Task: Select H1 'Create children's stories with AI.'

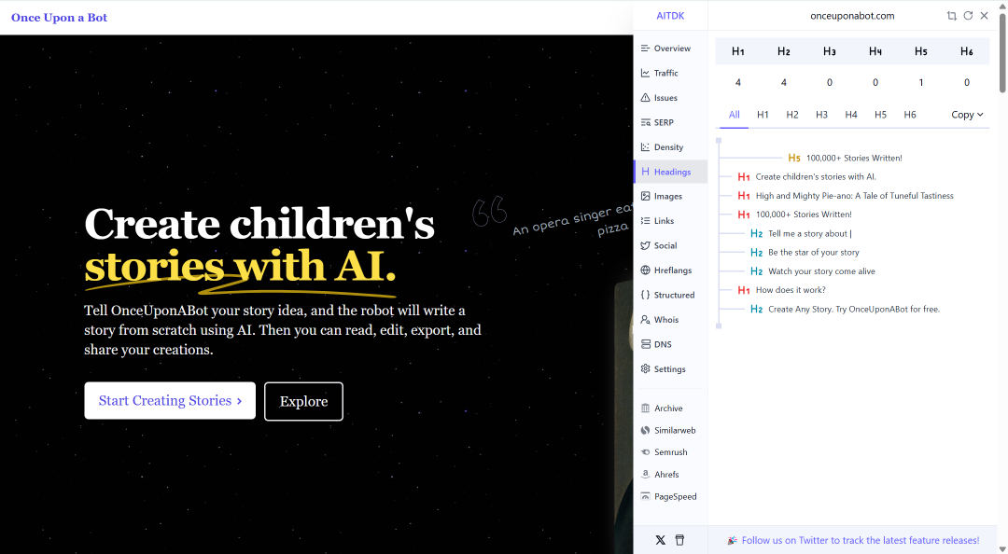Action: click(x=806, y=177)
